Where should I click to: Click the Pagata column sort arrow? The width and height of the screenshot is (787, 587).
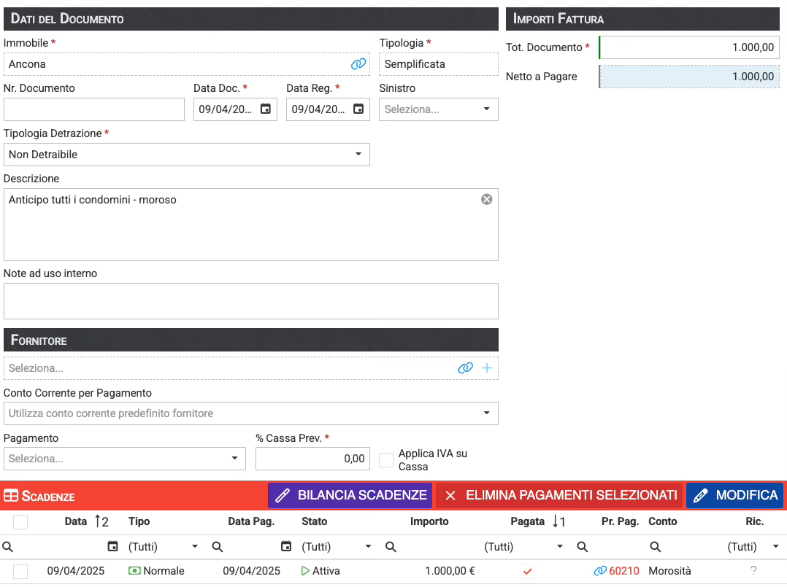click(556, 521)
